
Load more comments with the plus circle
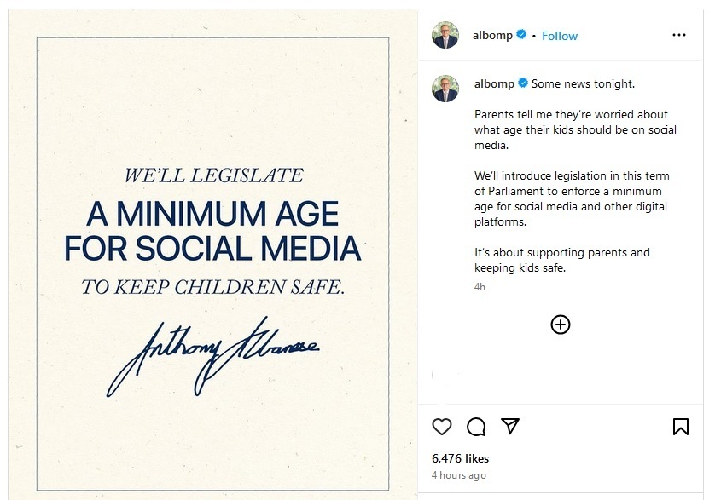click(561, 325)
